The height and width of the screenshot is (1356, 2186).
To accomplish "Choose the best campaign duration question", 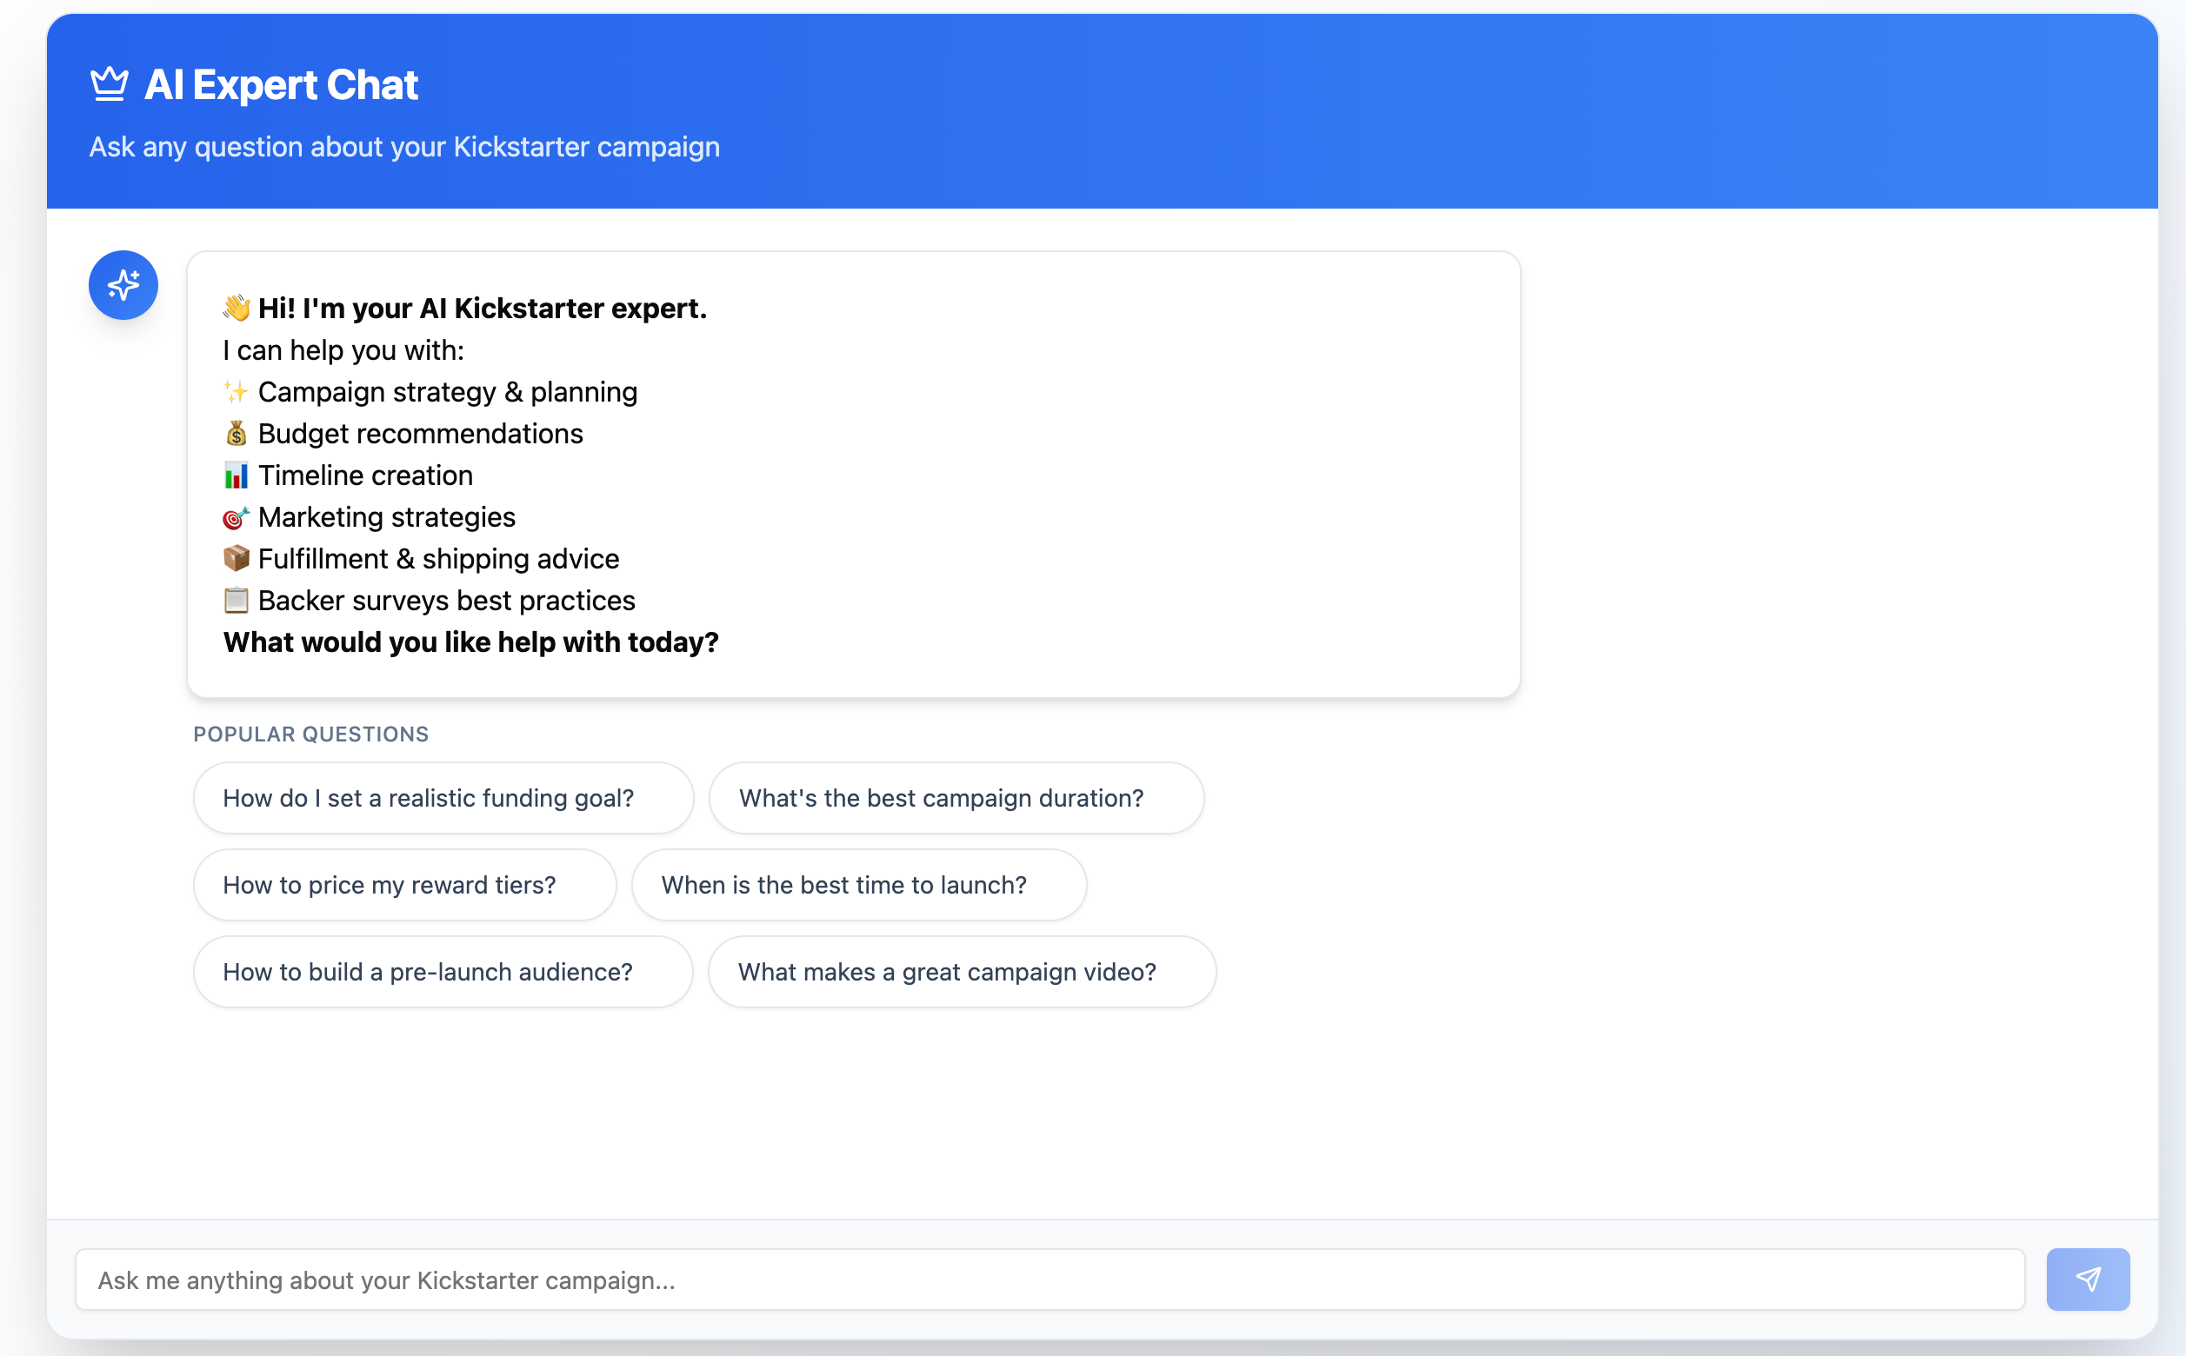I will tap(955, 797).
